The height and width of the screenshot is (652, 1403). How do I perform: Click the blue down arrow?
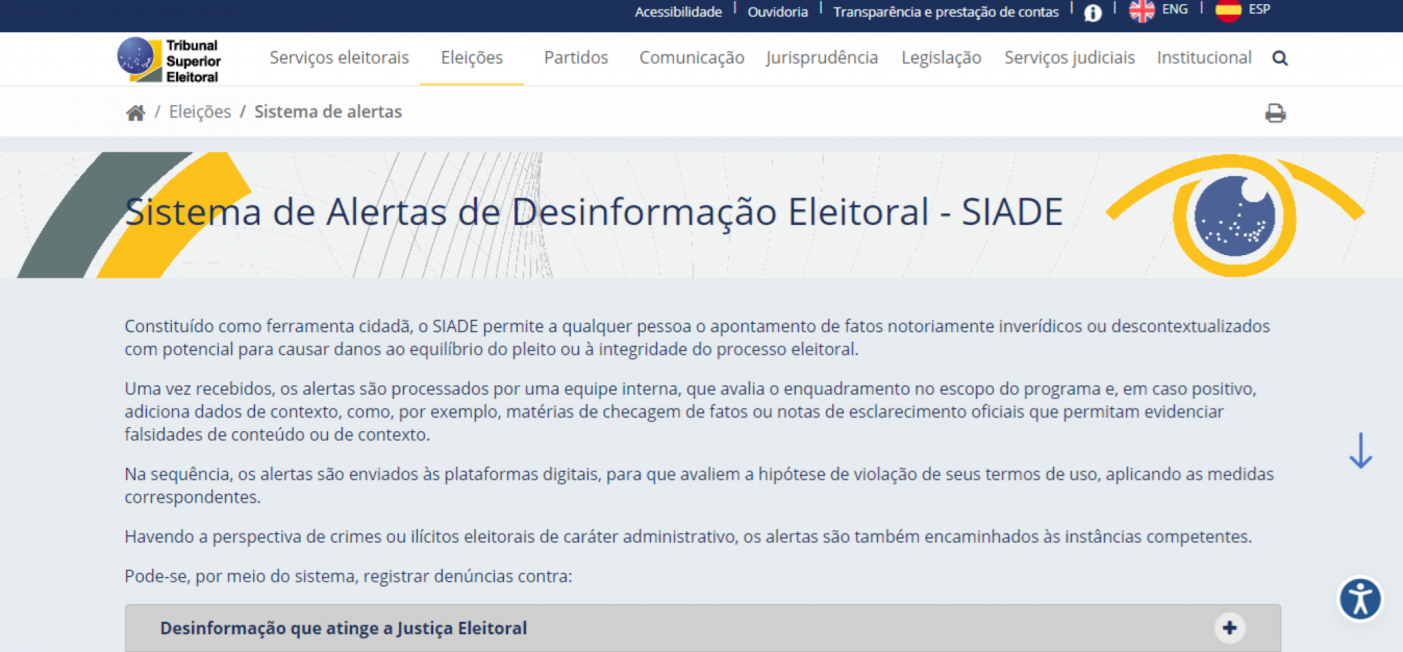coord(1360,451)
